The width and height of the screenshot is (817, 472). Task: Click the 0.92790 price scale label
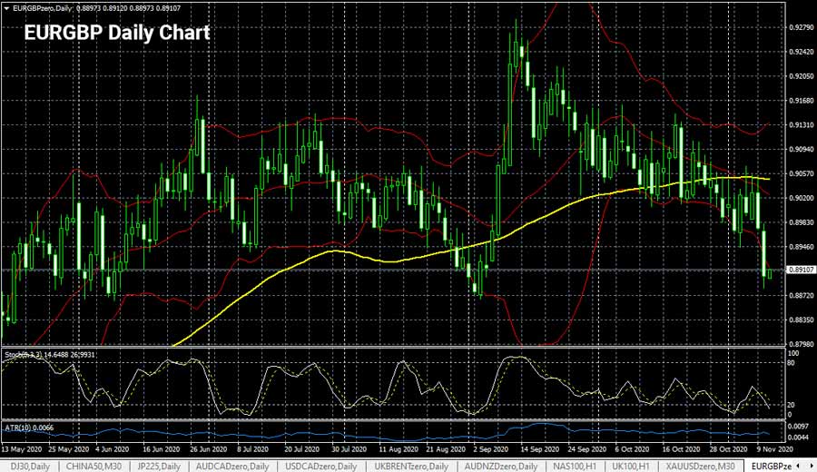point(802,27)
